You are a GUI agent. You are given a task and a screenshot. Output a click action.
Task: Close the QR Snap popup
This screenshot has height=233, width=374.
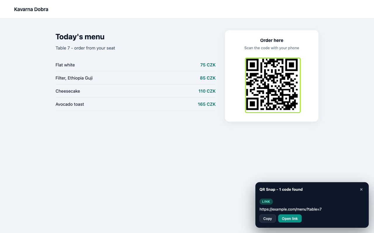(x=361, y=189)
